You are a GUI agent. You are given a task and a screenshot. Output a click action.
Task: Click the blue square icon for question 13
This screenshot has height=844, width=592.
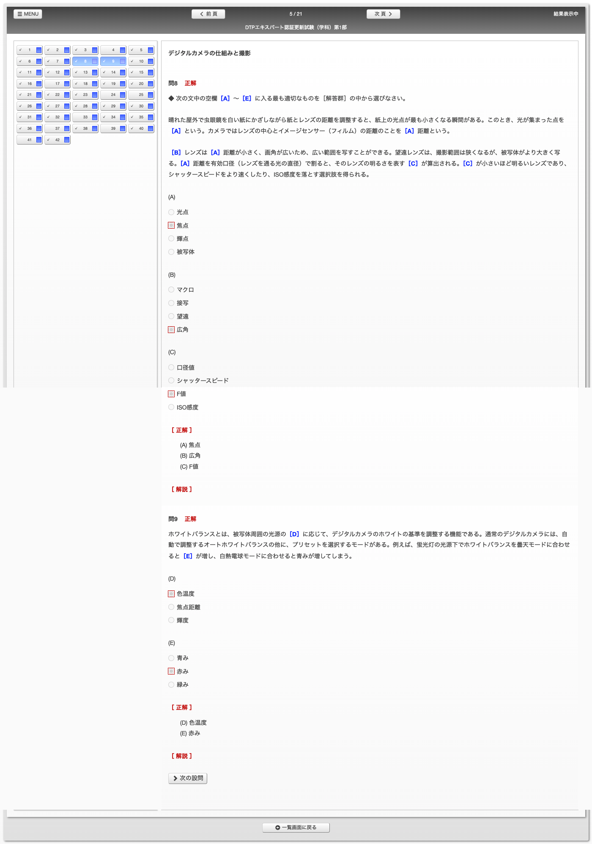pos(95,72)
